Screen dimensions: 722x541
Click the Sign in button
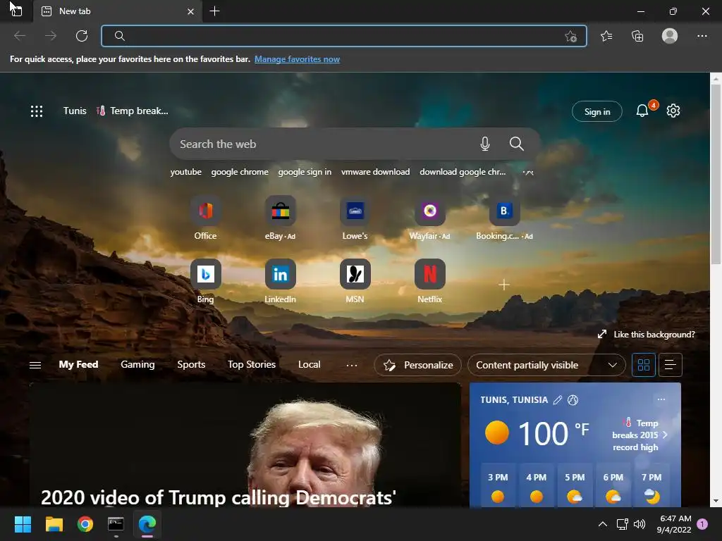click(596, 111)
